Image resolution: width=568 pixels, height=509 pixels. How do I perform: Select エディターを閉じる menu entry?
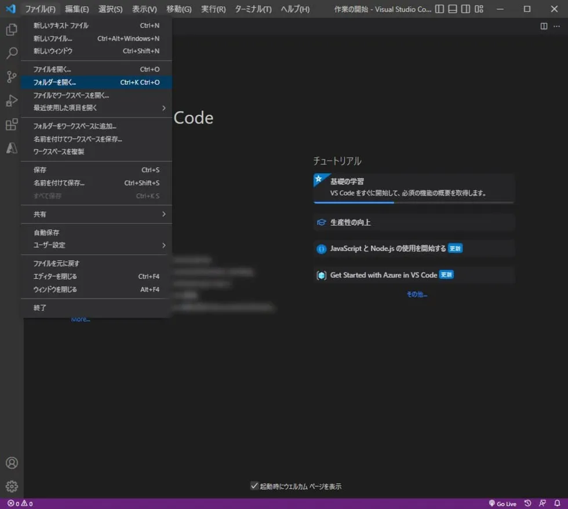(96, 277)
